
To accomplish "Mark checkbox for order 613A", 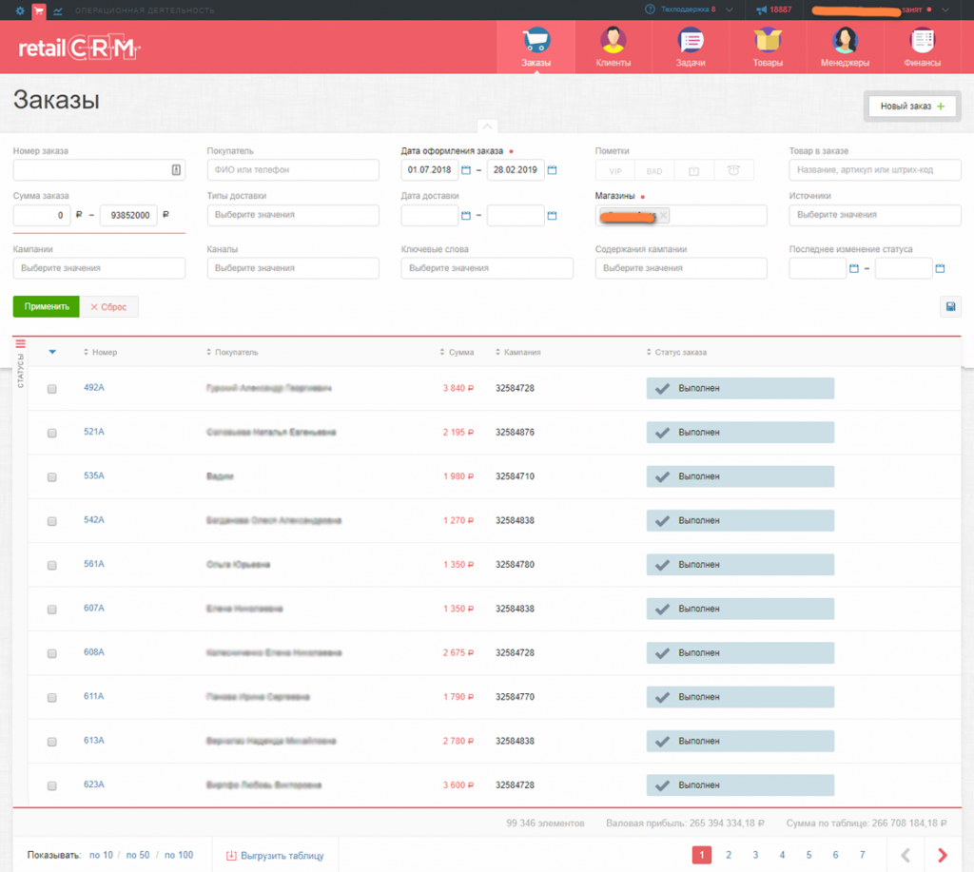I will [x=52, y=742].
